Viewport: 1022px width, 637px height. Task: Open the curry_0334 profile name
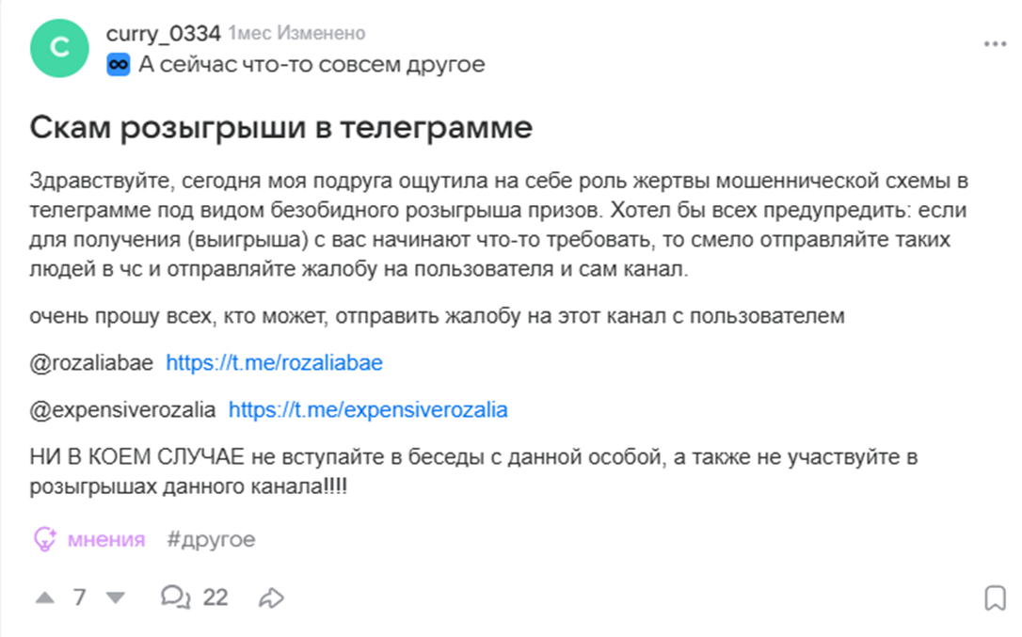(163, 34)
